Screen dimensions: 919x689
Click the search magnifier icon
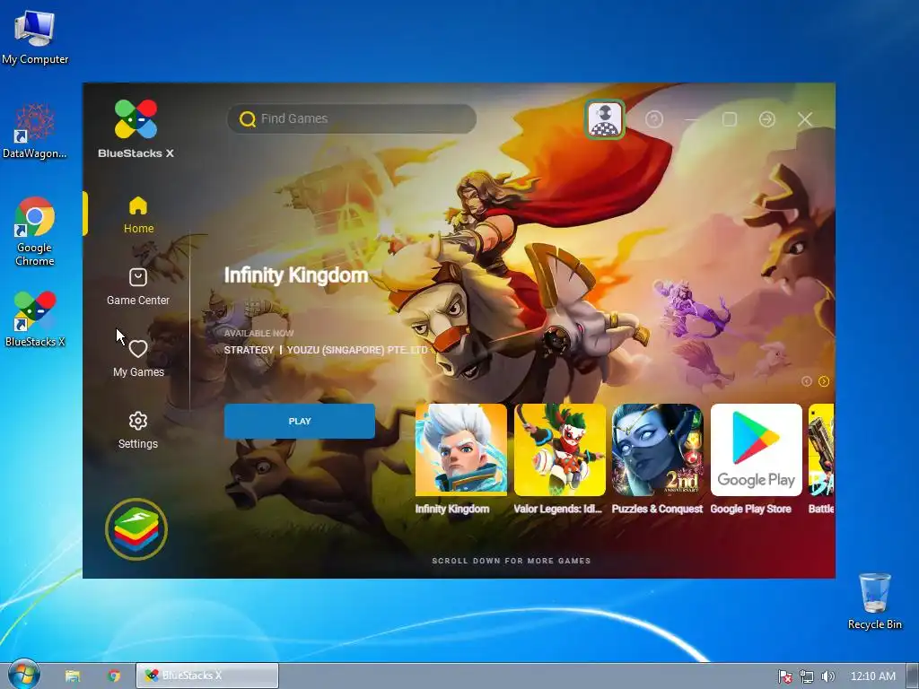(248, 119)
